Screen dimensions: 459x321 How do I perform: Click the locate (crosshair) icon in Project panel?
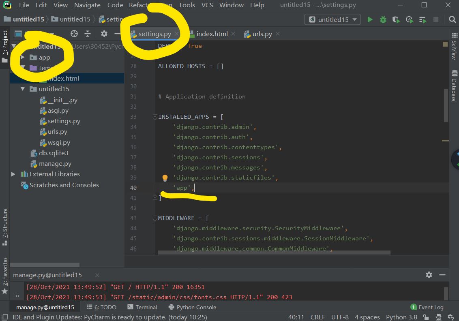coord(74,34)
